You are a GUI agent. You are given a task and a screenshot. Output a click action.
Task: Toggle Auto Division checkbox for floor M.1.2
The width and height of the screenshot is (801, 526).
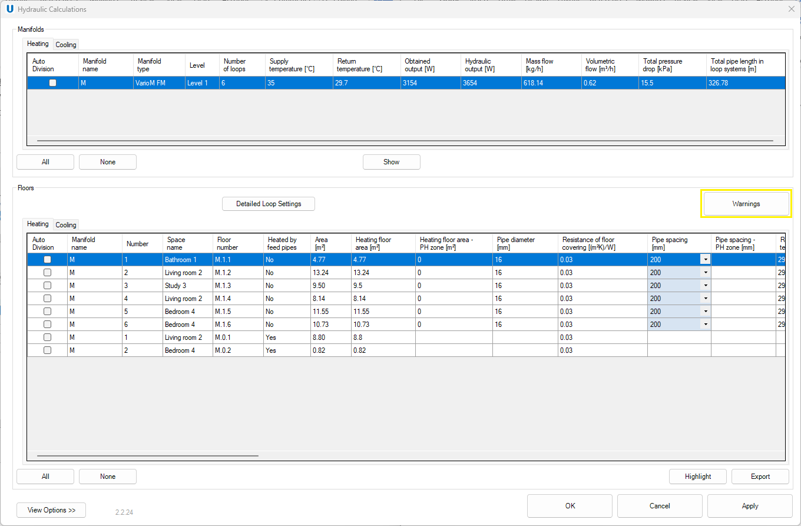pos(48,273)
